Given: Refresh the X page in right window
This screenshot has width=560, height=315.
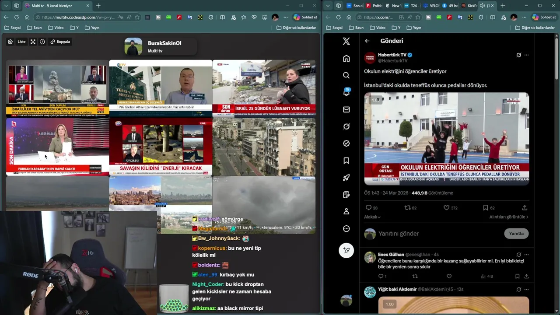Looking at the screenshot, I should 338,17.
